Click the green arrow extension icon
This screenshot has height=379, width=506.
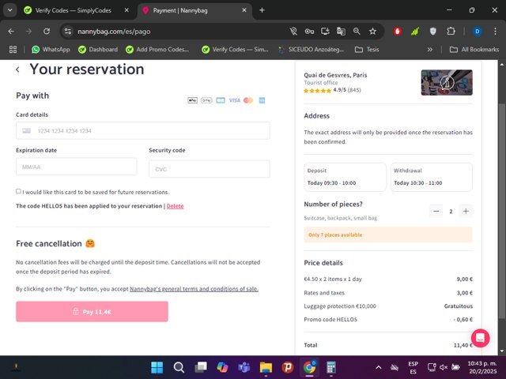tap(415, 32)
